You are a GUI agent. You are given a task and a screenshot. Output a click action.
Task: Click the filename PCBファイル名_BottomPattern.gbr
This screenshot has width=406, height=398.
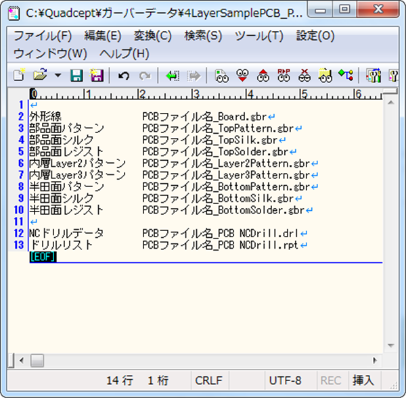coord(226,186)
